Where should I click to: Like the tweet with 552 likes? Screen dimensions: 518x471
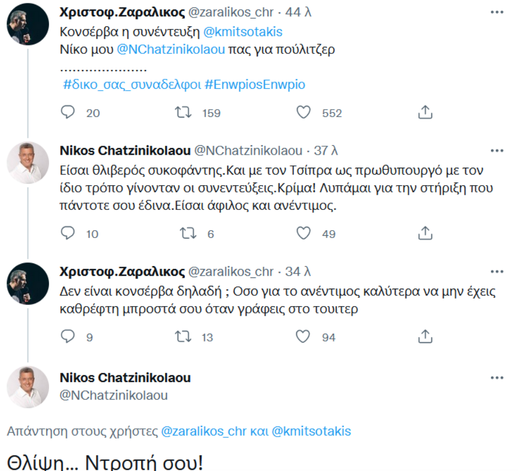(x=304, y=113)
